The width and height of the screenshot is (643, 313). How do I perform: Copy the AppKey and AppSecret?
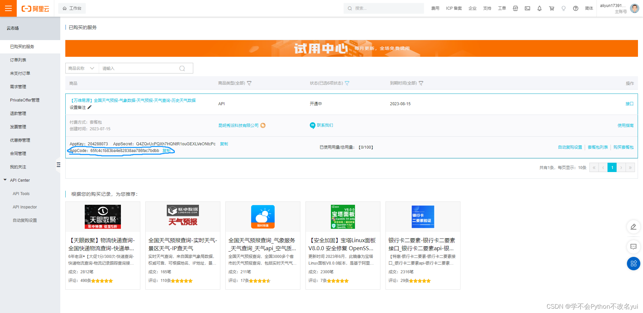224,144
